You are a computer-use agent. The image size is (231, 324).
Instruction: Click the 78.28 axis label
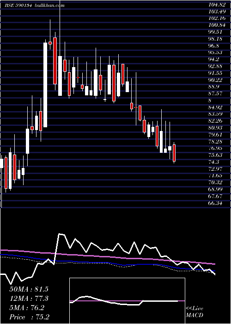tap(215, 142)
